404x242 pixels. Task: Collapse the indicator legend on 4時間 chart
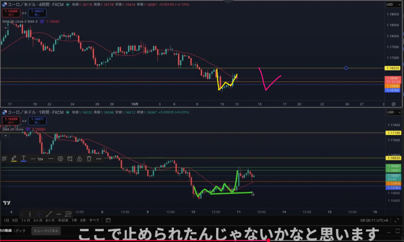(x=6, y=28)
